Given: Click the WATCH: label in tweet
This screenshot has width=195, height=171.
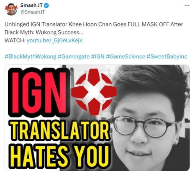Looking at the screenshot, I should [15, 40].
